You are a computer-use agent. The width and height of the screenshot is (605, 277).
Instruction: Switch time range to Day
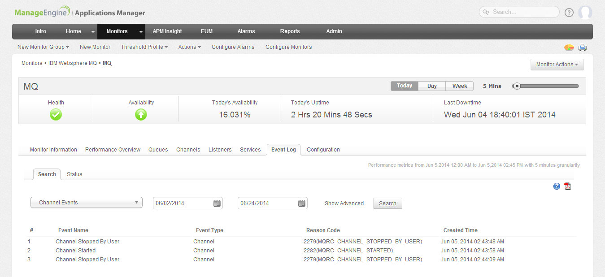[432, 86]
